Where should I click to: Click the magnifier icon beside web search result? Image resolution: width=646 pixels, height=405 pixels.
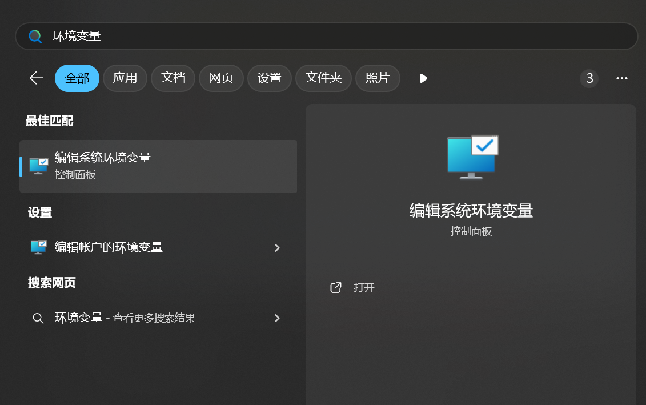coord(38,318)
